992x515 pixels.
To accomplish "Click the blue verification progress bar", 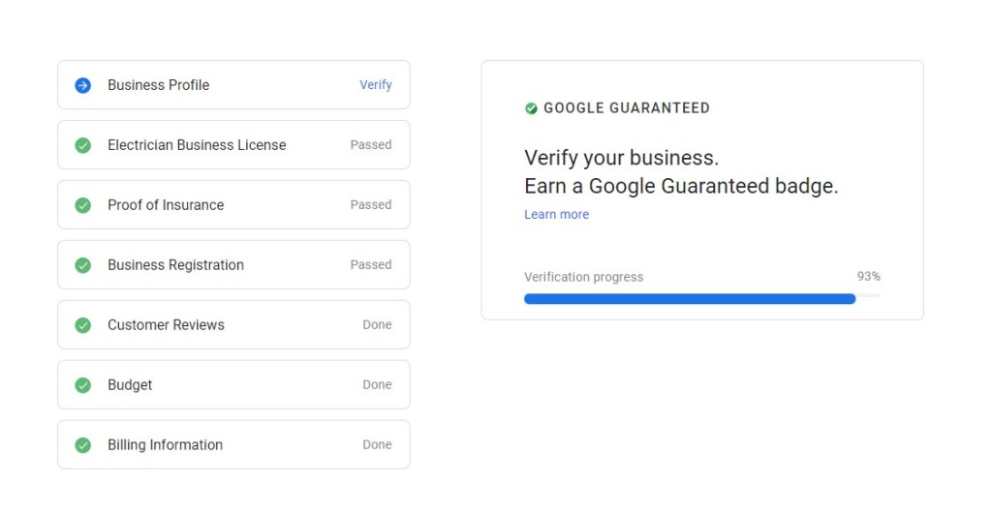I will click(x=690, y=299).
